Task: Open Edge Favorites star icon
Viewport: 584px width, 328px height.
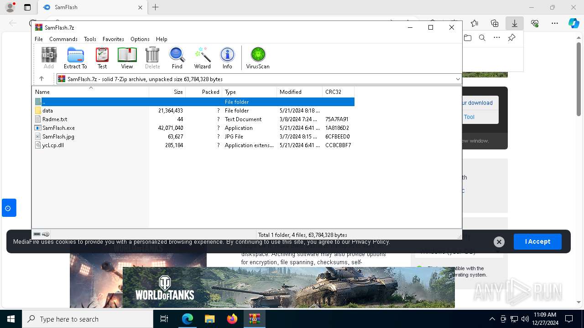Action: 474,23
